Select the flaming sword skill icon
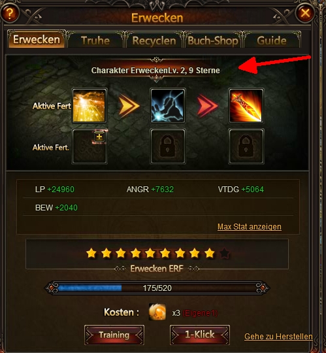 coord(246,106)
